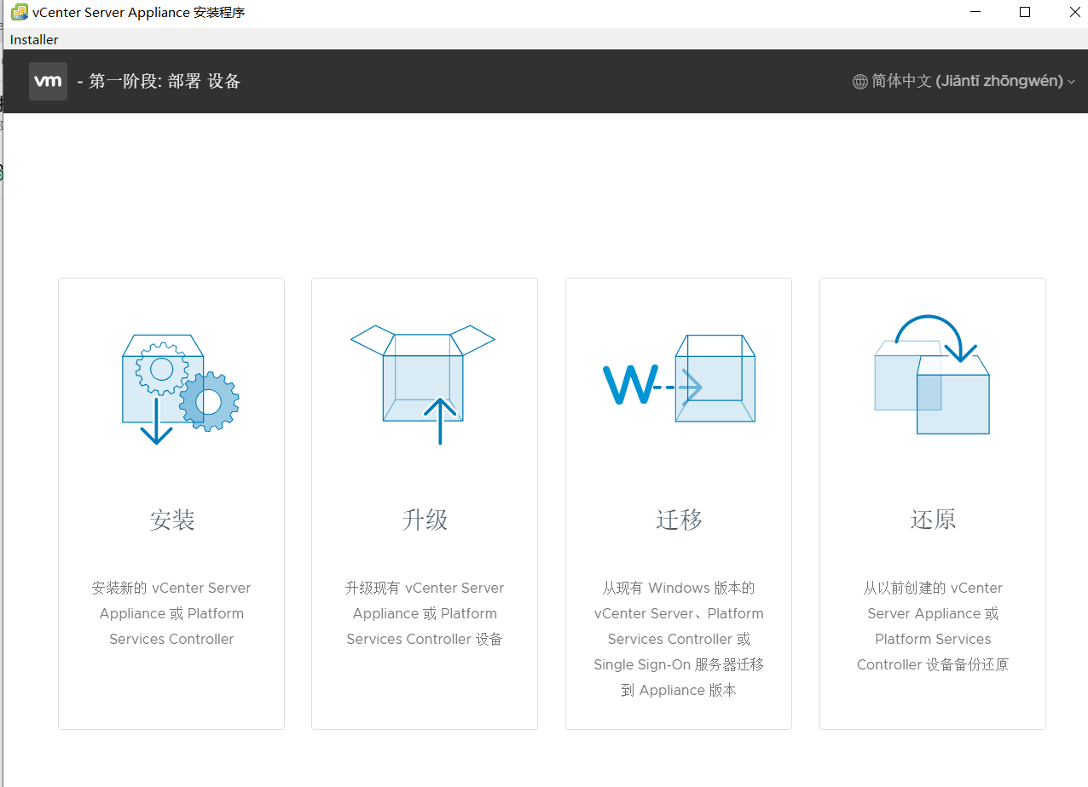The width and height of the screenshot is (1088, 787).
Task: Select the 安装 card title
Action: point(172,520)
